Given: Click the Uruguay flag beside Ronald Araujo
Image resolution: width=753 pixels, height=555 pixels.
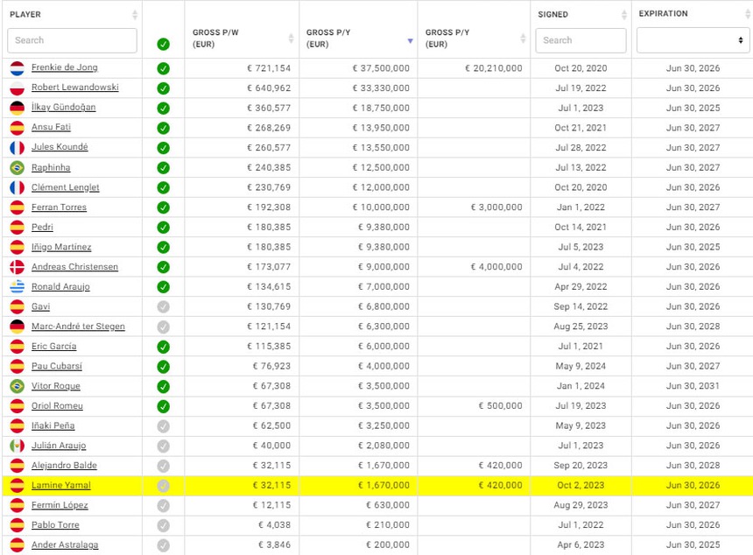Looking at the screenshot, I should [17, 287].
